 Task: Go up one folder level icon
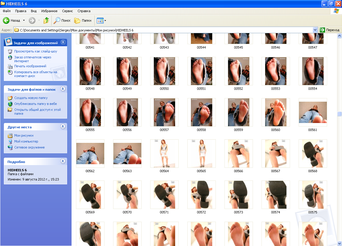coord(46,20)
